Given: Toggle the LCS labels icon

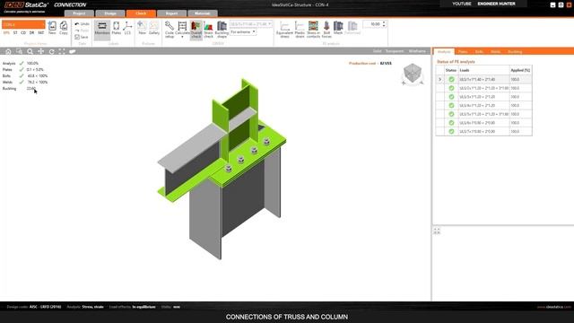Looking at the screenshot, I should click(127, 28).
